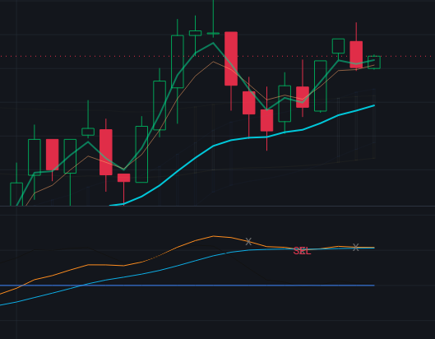This screenshot has width=435, height=339.
Task: Click the red dotted horizontal price line
Action: coord(217,56)
